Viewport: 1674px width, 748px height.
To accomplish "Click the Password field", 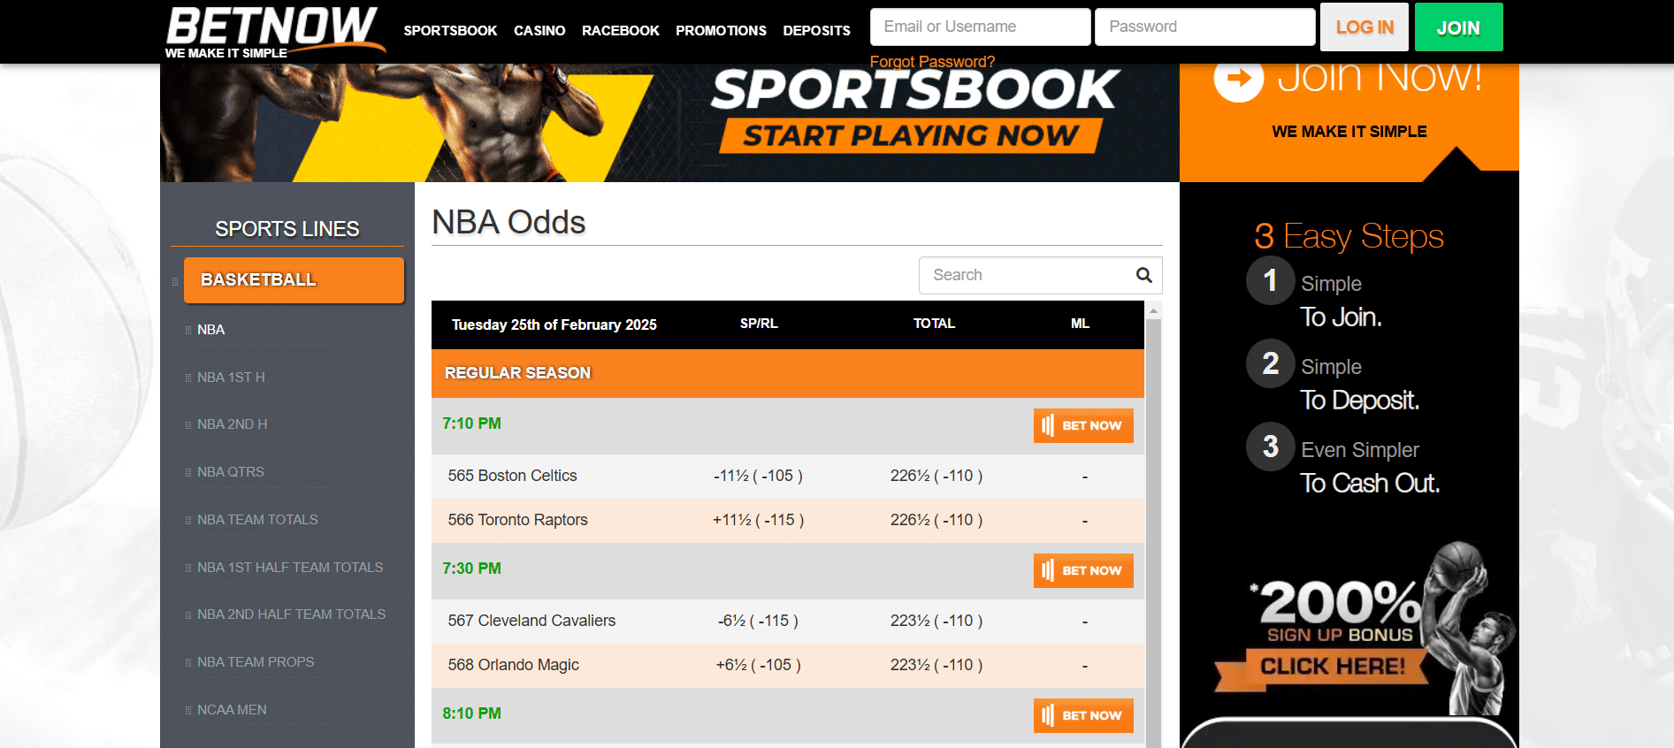I will (x=1204, y=27).
